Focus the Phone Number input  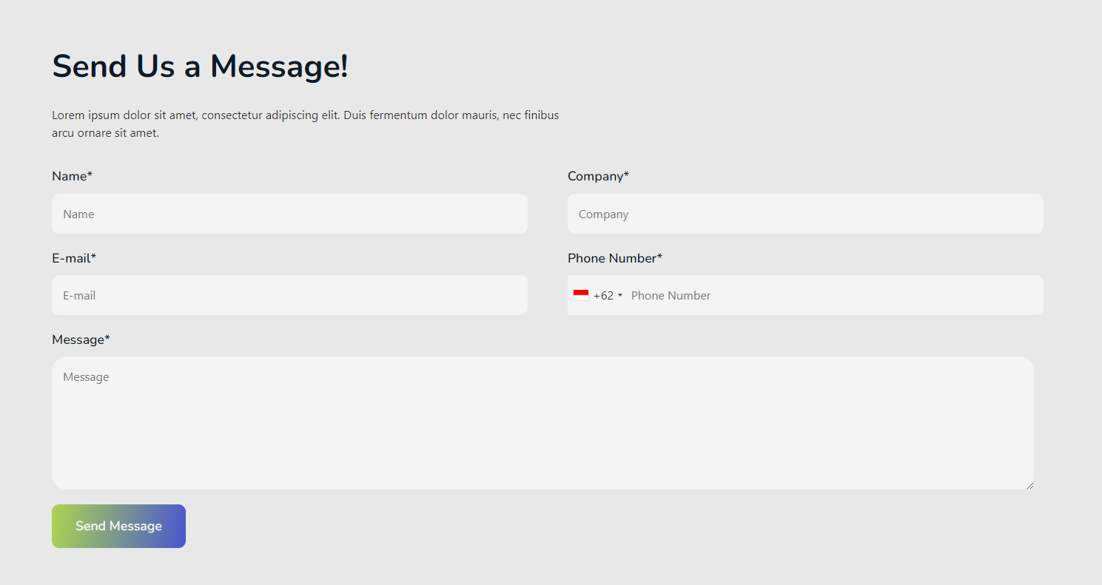(829, 295)
